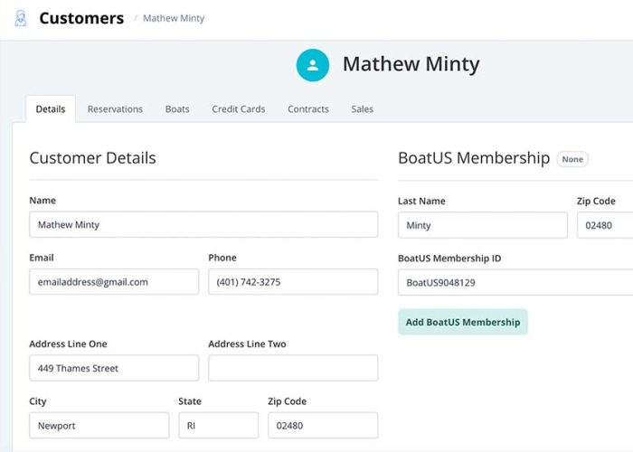Screen dimensions: 633x452
Task: Select the Contracts tab
Action: click(308, 109)
